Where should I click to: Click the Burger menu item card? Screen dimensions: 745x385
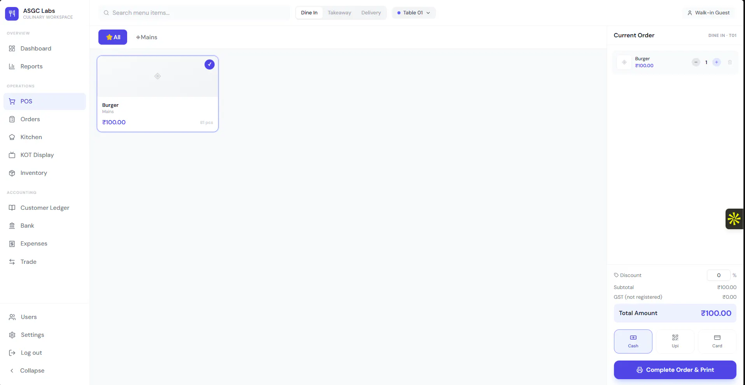coord(157,94)
